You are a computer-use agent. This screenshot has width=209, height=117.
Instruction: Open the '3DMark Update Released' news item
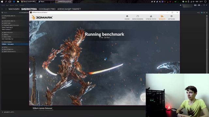tap(42, 108)
